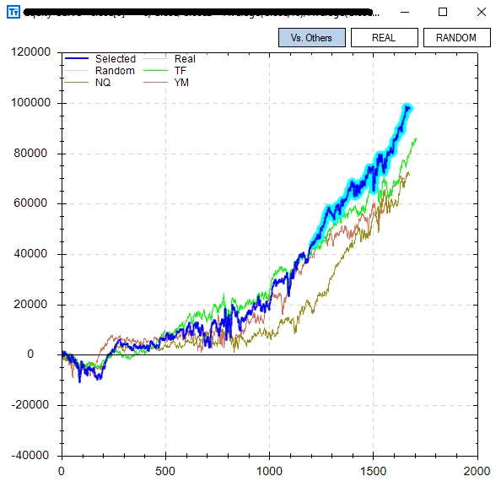Viewport: 501px width, 487px height.
Task: Click the Random legend entry label
Action: 115,71
